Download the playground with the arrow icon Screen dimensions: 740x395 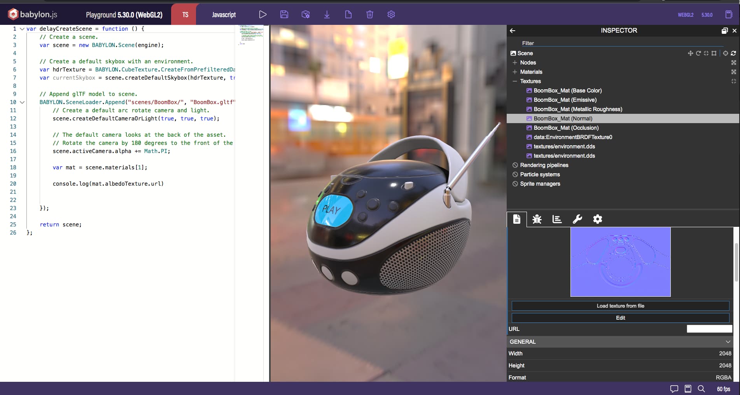click(327, 14)
